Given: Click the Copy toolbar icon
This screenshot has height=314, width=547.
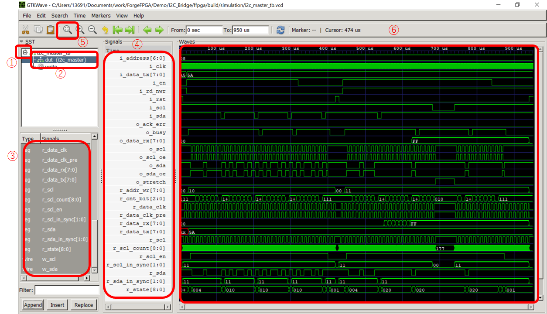Looking at the screenshot, I should pyautogui.click(x=38, y=30).
